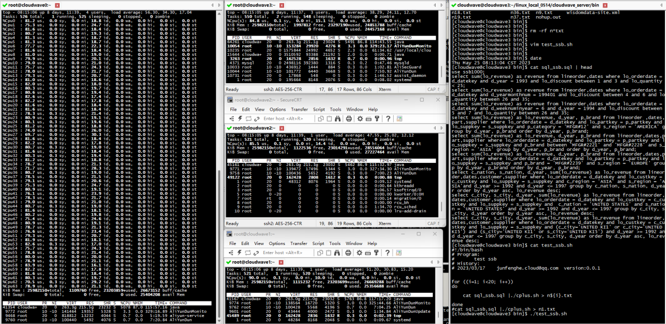Screen dimensions: 666x324
Task: Close the root@cloudwave2:~ tab
Action: [281, 128]
